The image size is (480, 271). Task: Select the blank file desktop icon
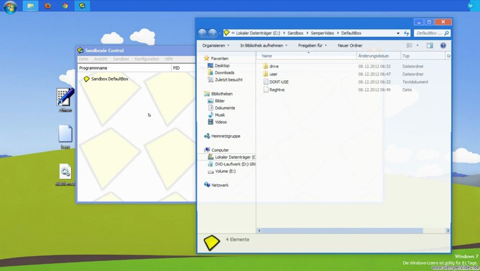point(65,137)
